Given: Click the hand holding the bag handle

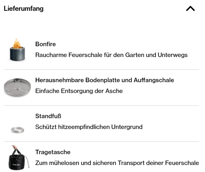Looking at the screenshot, I should pyautogui.click(x=15, y=149).
